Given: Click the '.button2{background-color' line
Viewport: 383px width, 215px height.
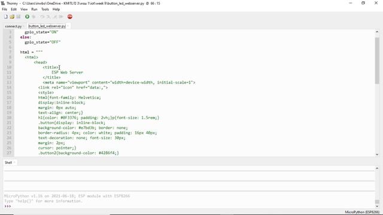Looking at the screenshot, I should [x=78, y=153].
